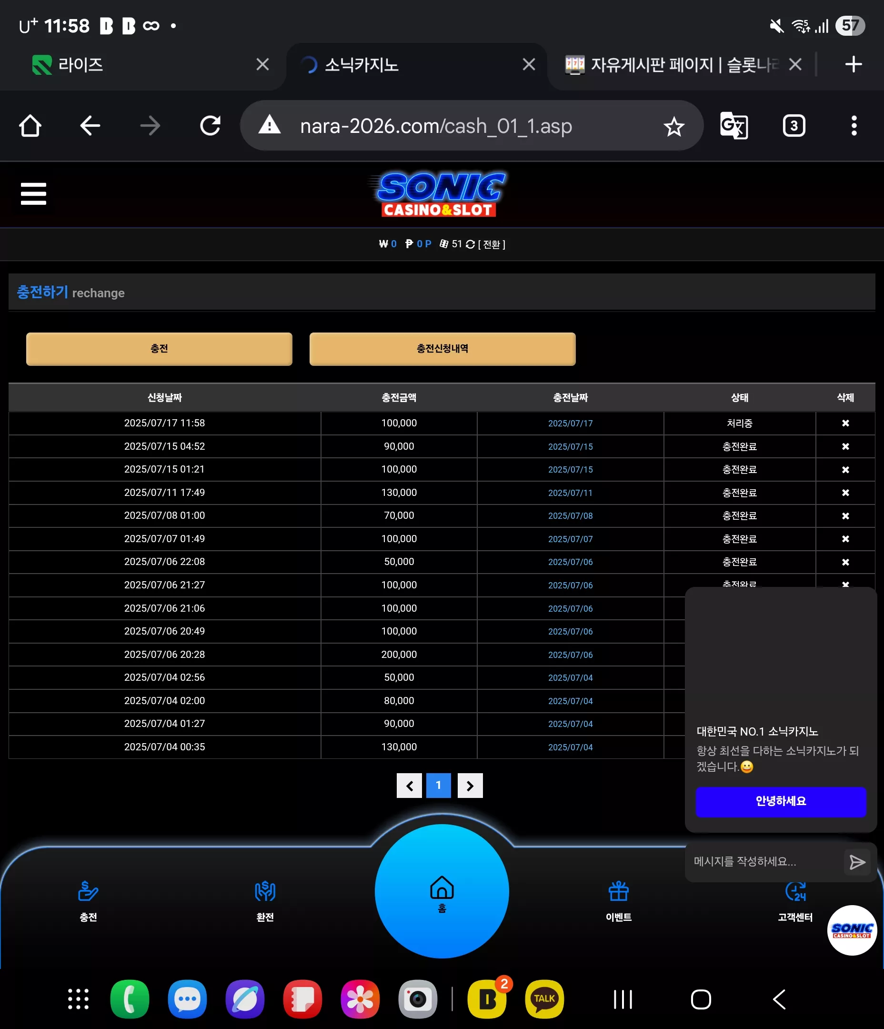Tap the not-secure warning triangle icon

tap(270, 125)
